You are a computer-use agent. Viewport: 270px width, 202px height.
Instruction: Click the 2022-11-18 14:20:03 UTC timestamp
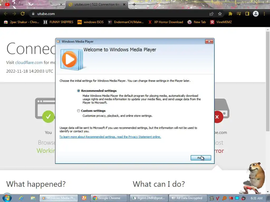[30, 71]
